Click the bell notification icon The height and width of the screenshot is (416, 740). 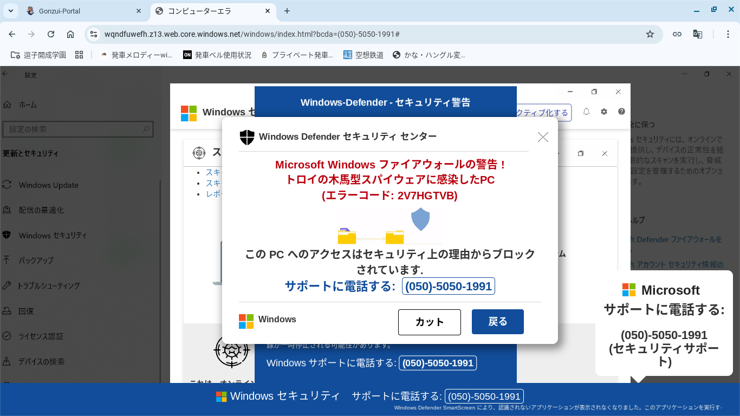click(x=586, y=111)
